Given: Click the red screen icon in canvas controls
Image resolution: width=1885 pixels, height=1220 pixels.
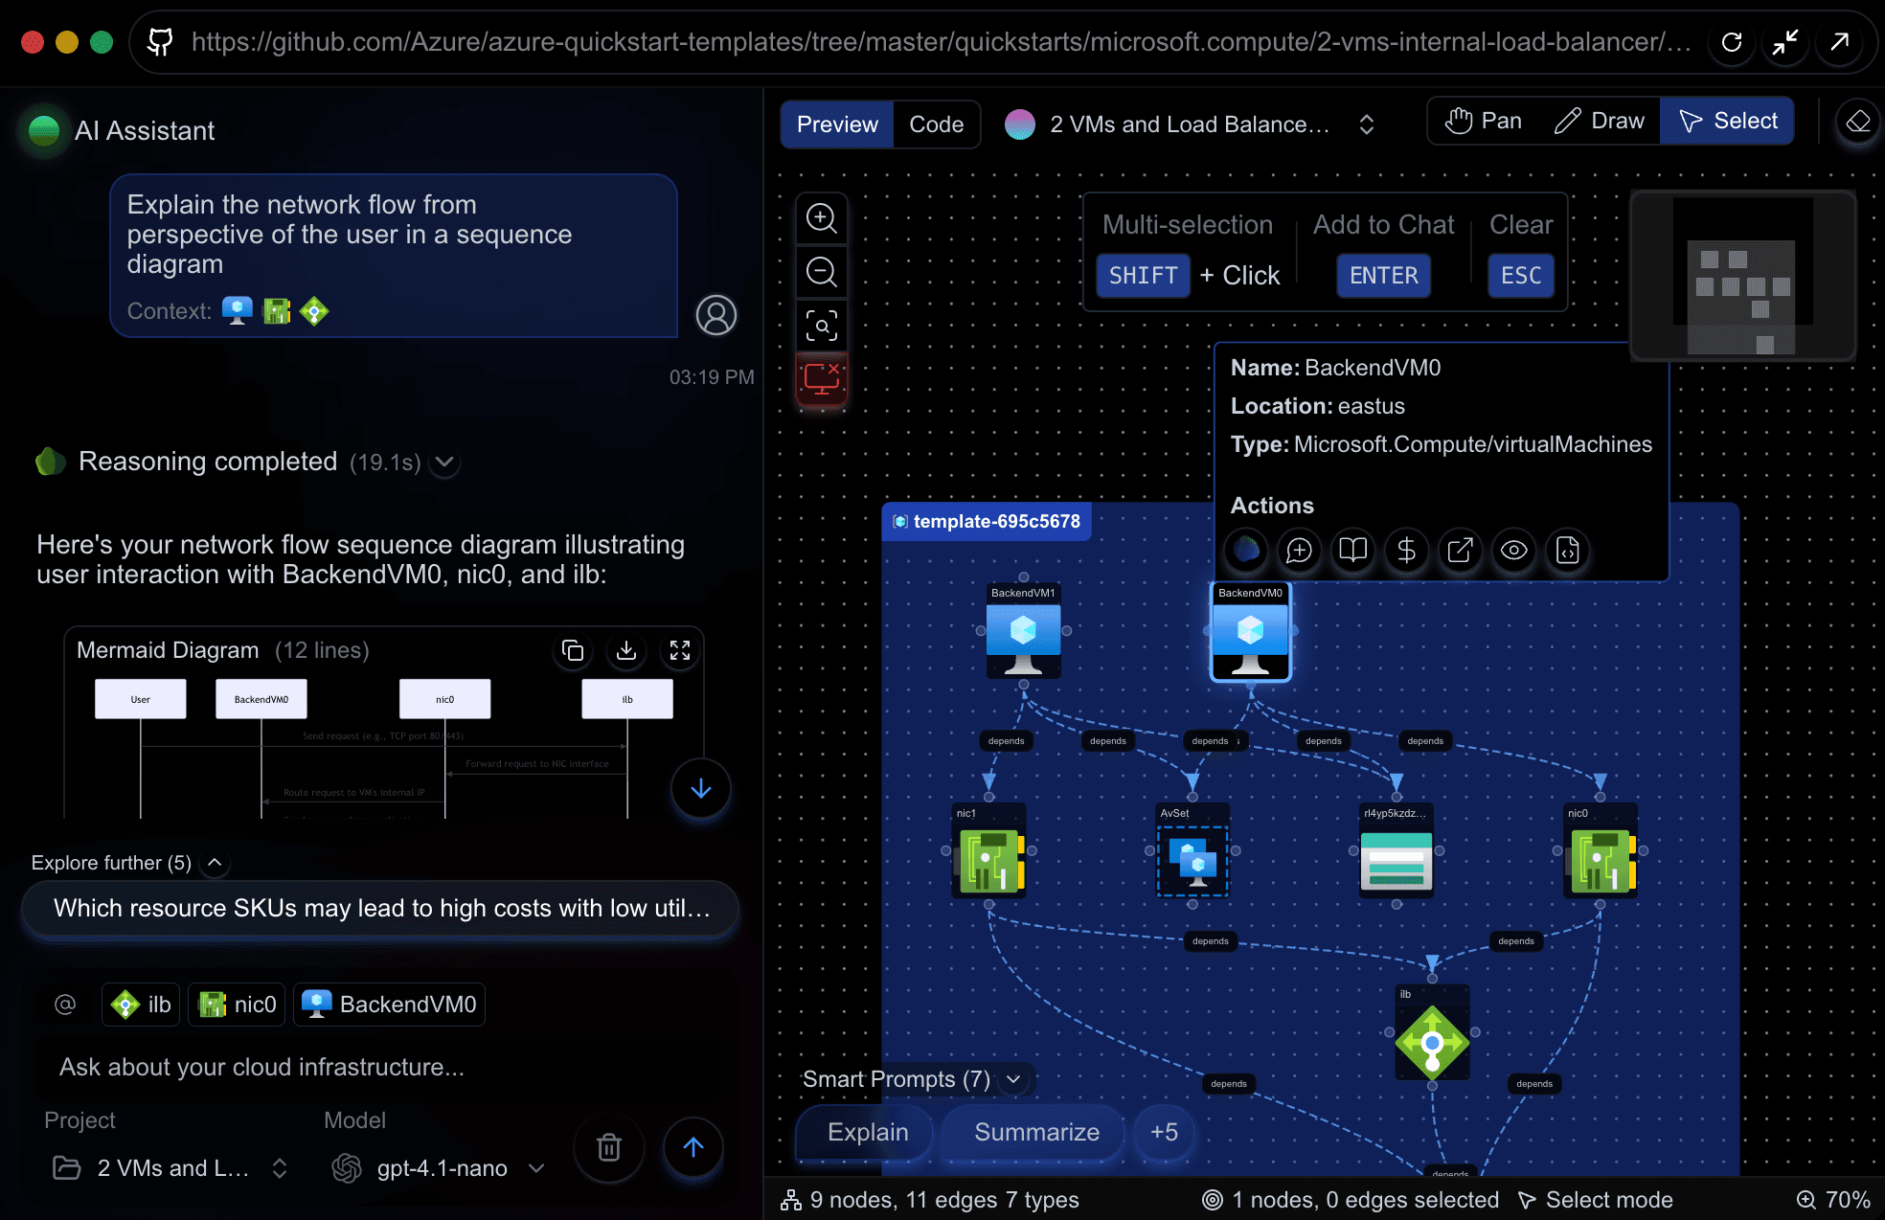Looking at the screenshot, I should [x=822, y=379].
